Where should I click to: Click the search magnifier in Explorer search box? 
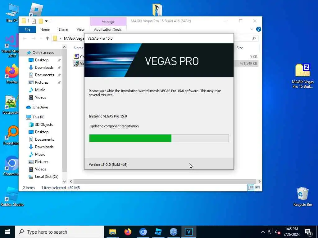[x=254, y=38]
